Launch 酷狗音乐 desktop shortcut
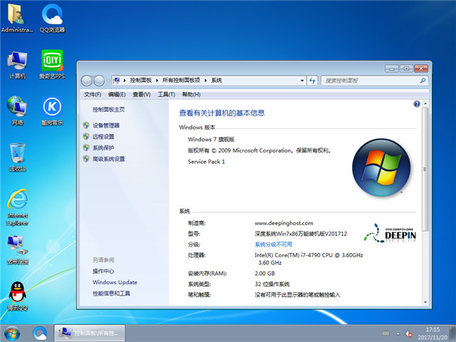 pyautogui.click(x=52, y=111)
